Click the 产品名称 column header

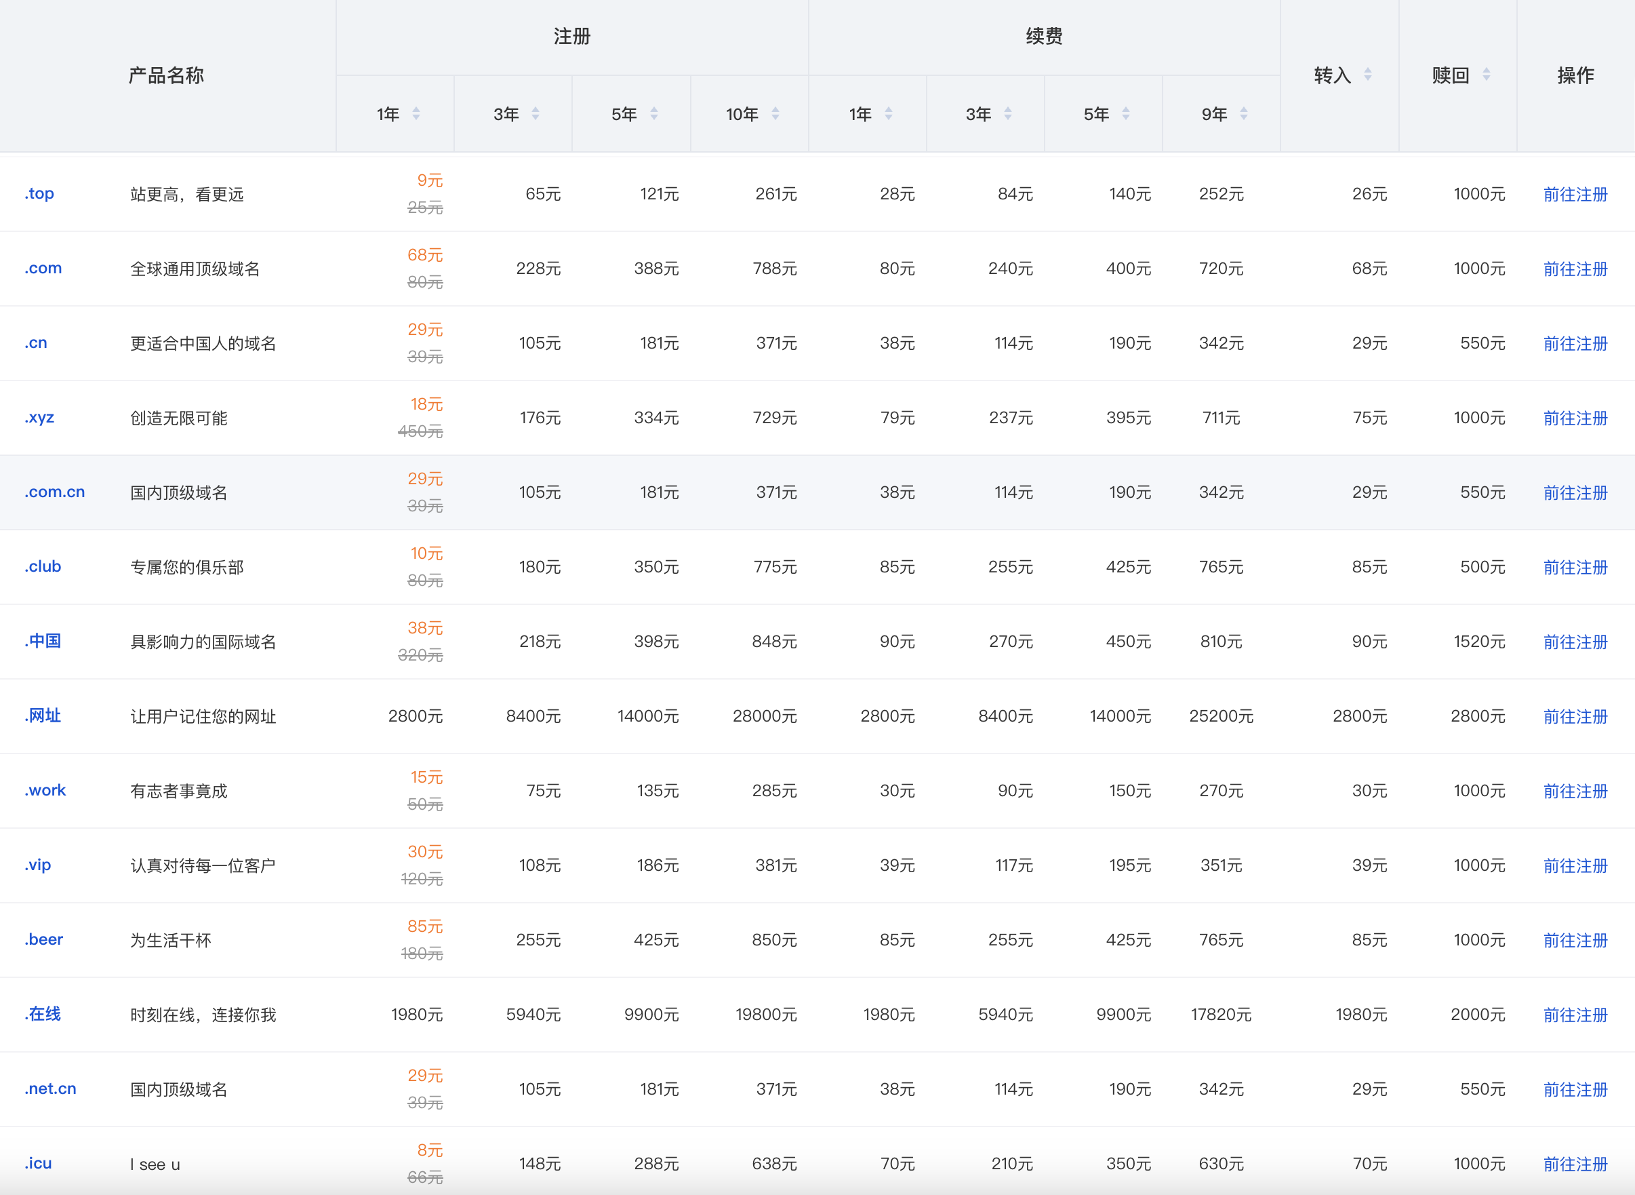166,75
